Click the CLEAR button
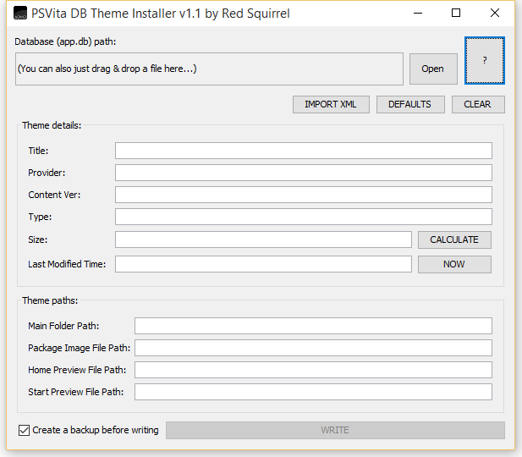 [x=478, y=104]
